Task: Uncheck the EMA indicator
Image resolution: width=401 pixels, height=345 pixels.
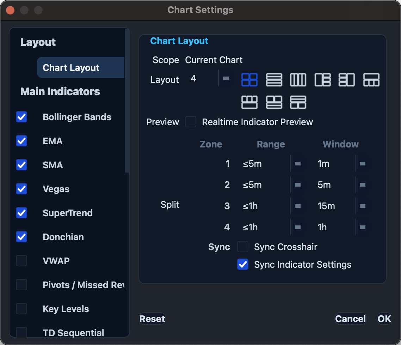Action: coord(21,141)
